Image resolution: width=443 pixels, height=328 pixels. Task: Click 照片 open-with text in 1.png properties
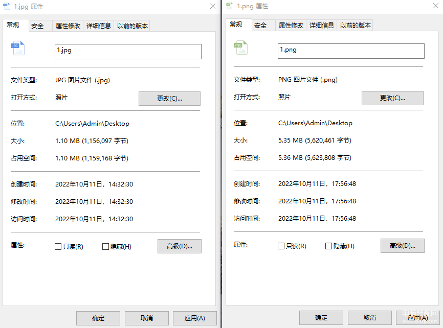pyautogui.click(x=284, y=97)
